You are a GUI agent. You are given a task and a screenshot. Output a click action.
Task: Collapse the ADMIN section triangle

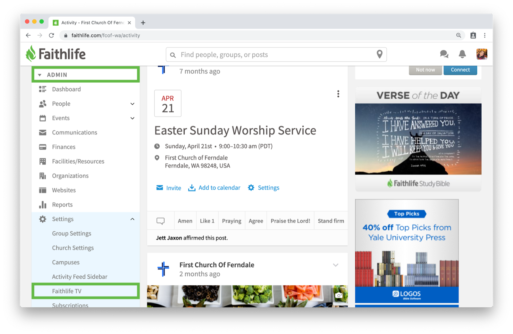click(40, 75)
